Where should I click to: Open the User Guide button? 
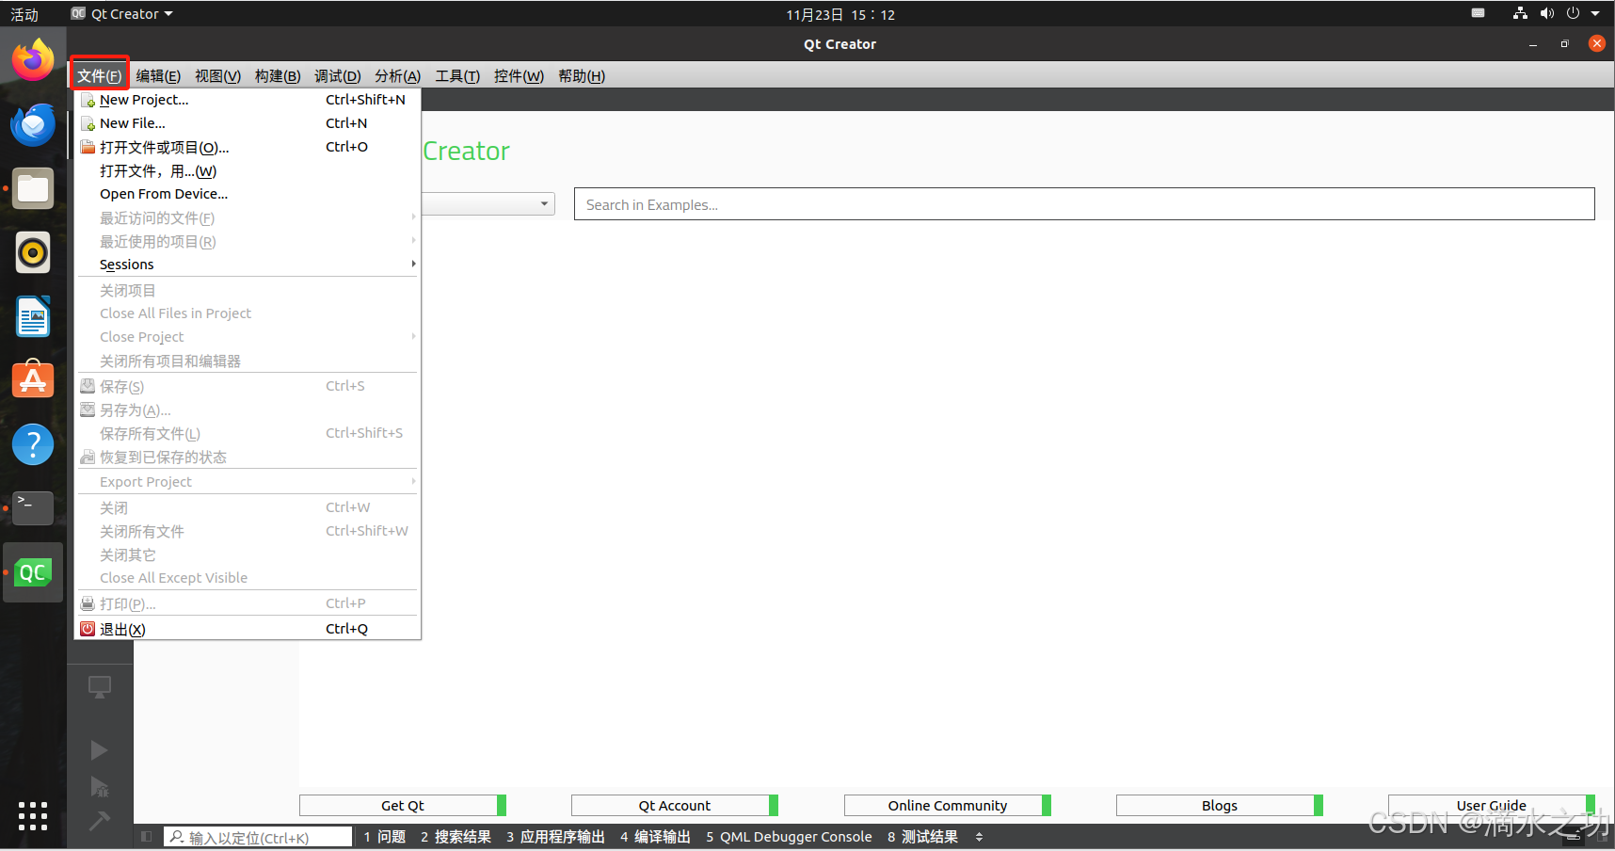pyautogui.click(x=1492, y=806)
